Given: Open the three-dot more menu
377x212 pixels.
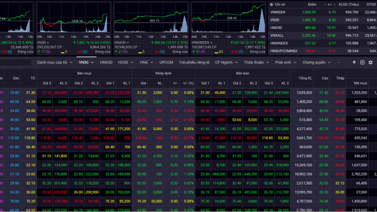Looking at the screenshot, I should pos(339,62).
